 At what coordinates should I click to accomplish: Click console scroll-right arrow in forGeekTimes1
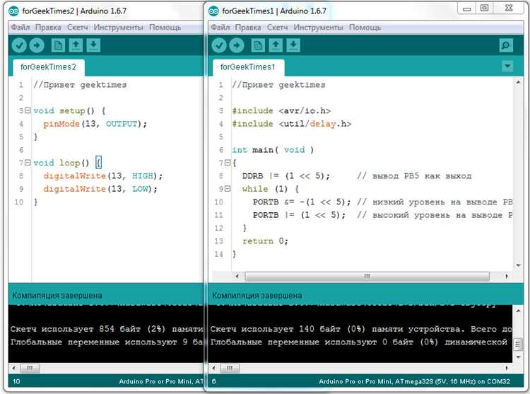click(x=507, y=368)
